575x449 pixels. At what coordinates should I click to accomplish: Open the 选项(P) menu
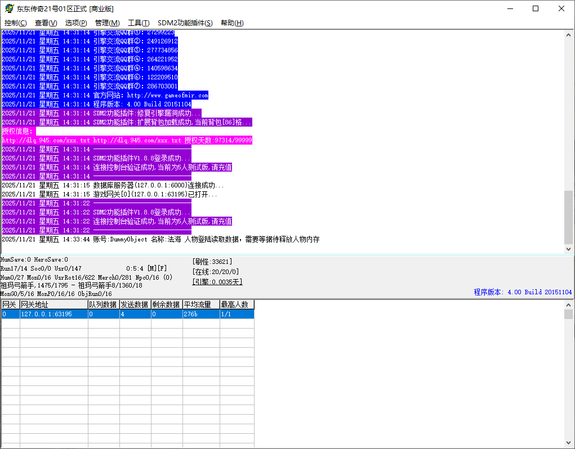pos(76,23)
